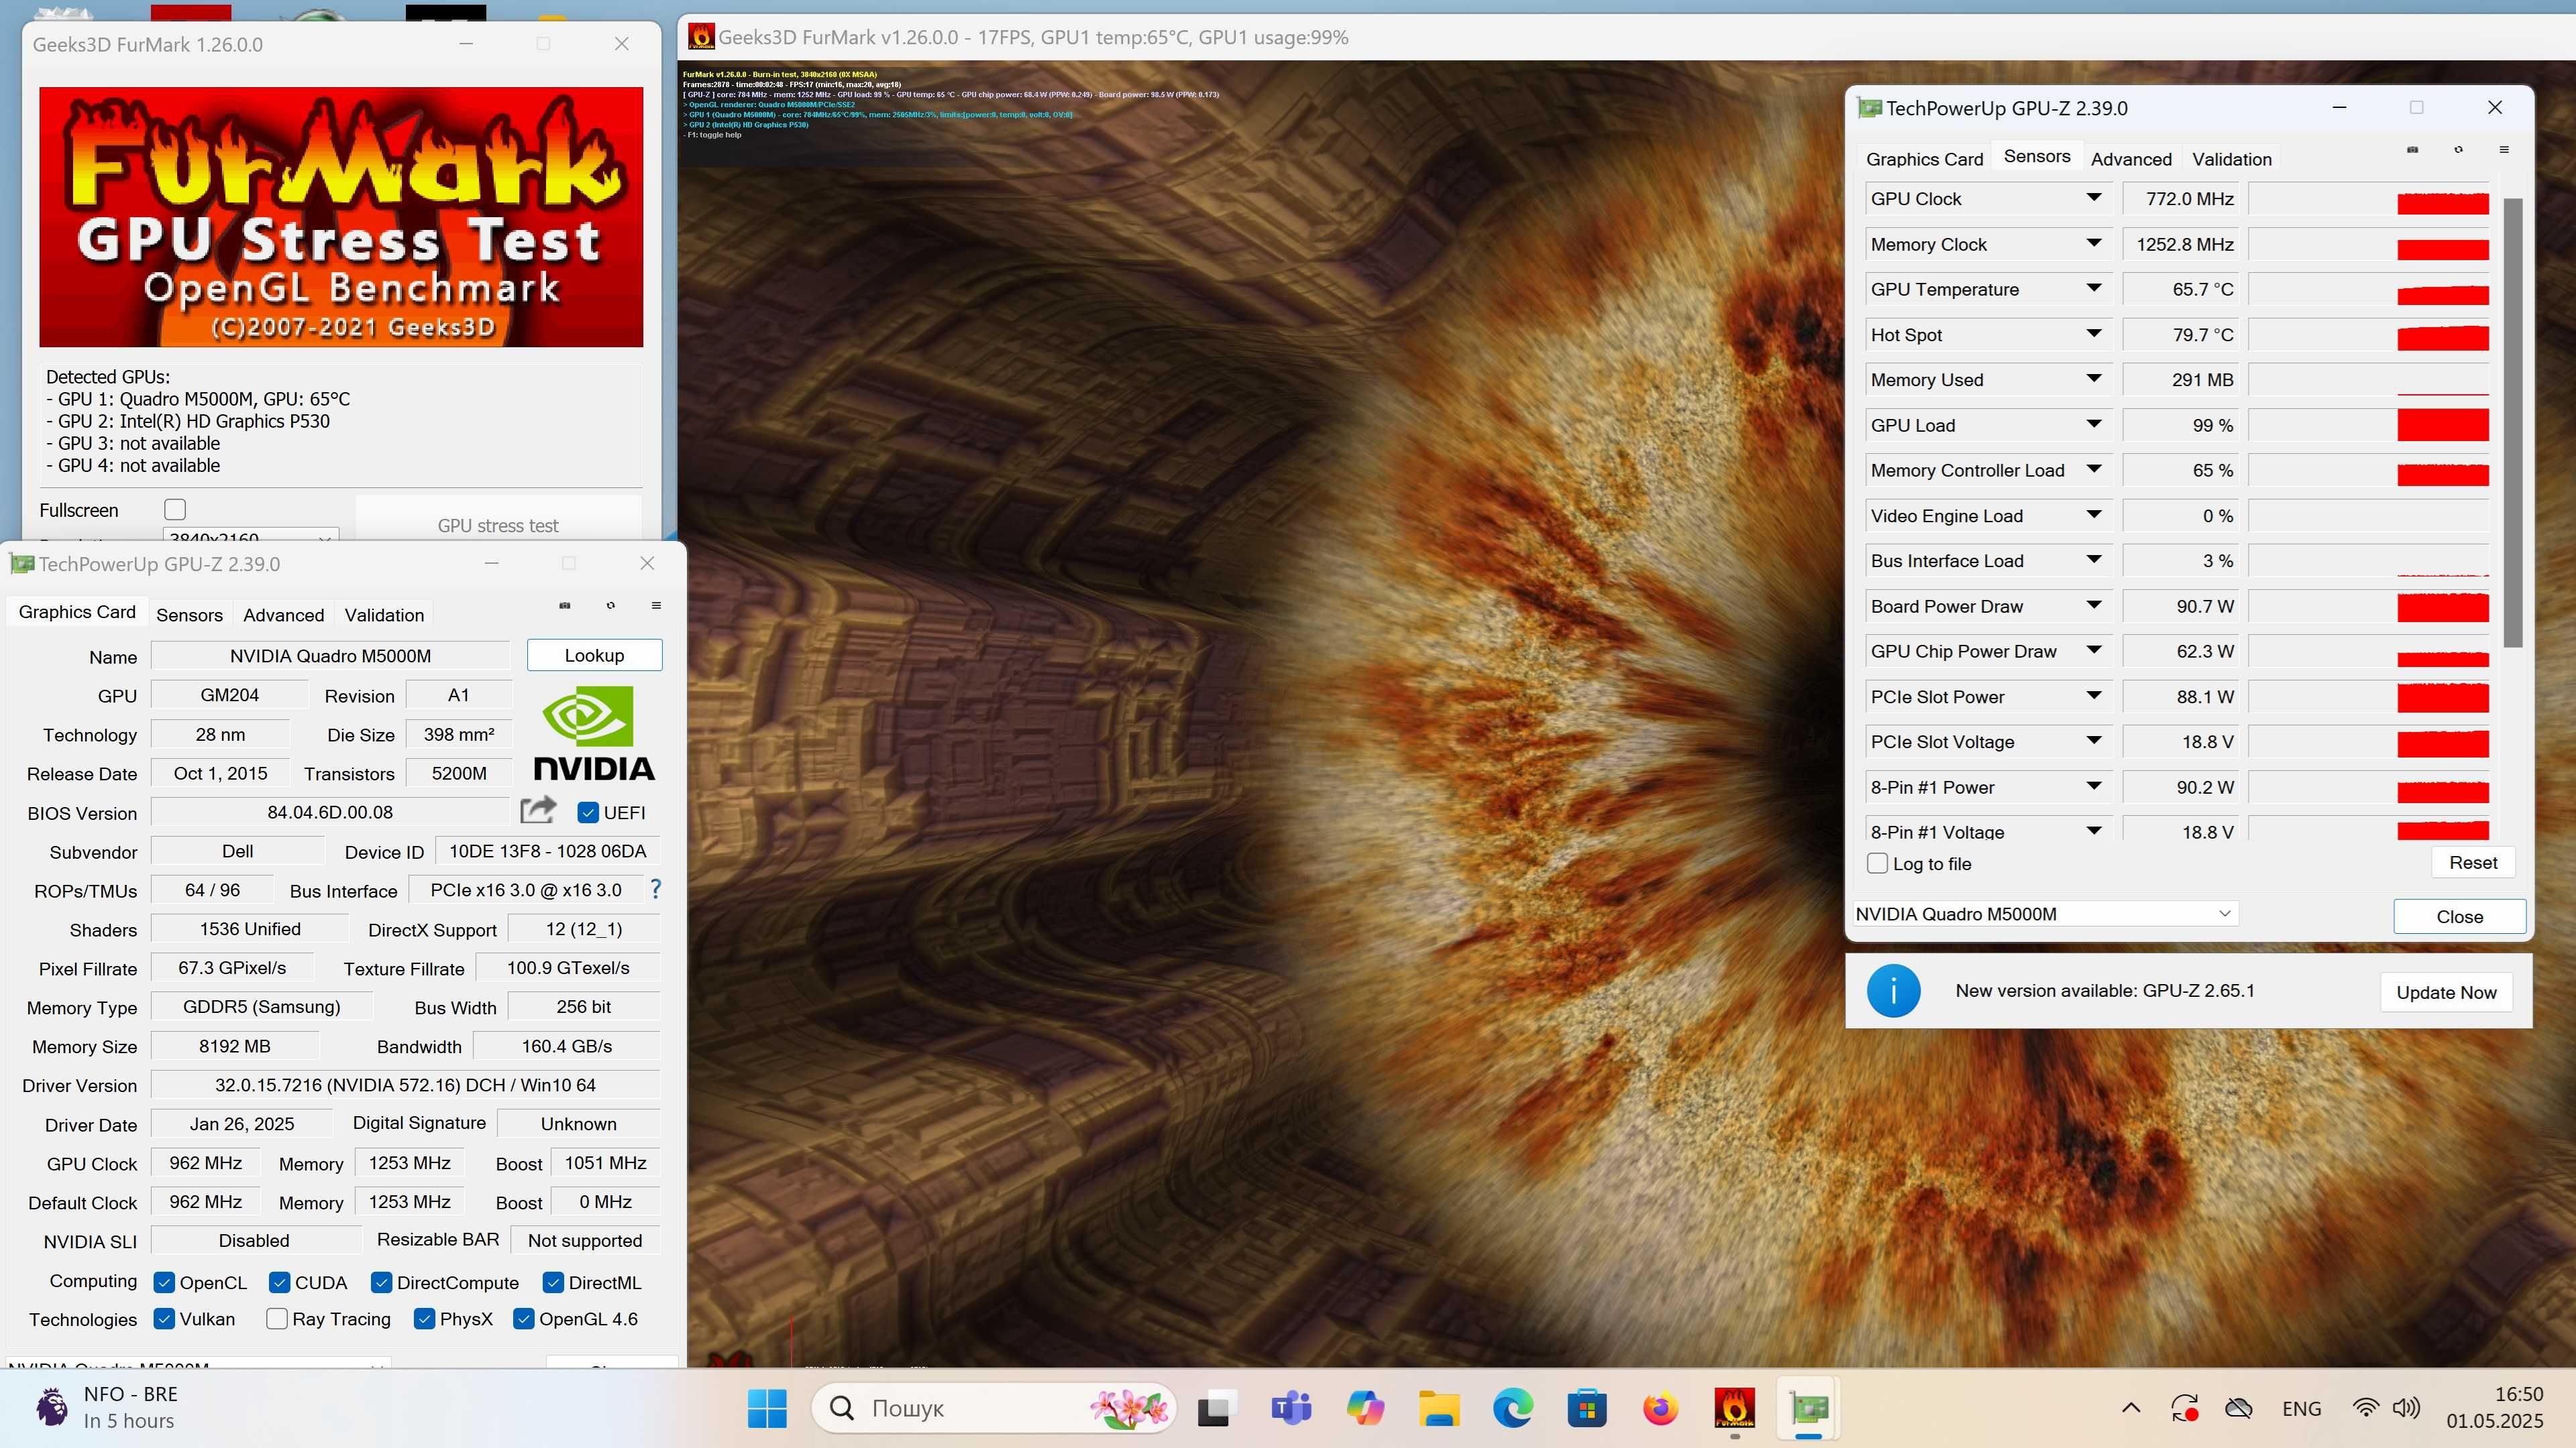
Task: Click the Close button in Sensors window
Action: [x=2459, y=916]
